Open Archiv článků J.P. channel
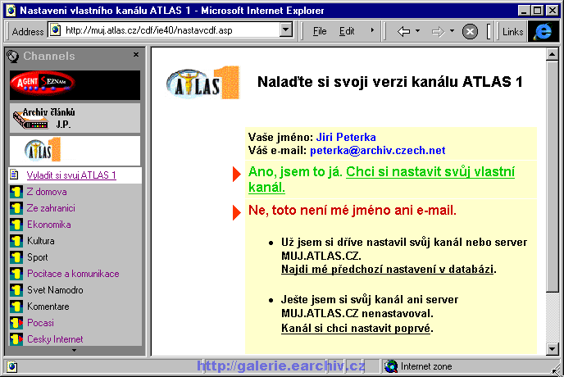The width and height of the screenshot is (564, 377). click(75, 118)
